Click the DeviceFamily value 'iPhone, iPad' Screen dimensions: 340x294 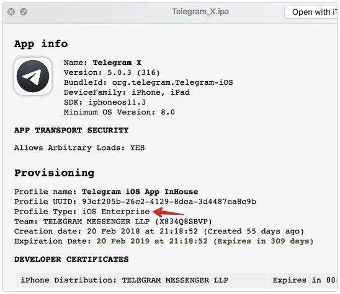point(161,92)
